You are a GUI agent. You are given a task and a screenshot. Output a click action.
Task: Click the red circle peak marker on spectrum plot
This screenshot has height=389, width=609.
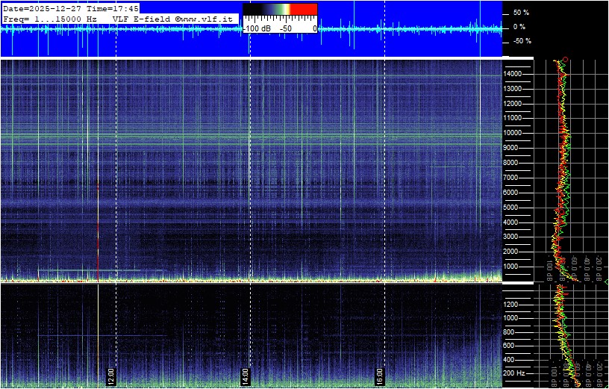(x=566, y=60)
